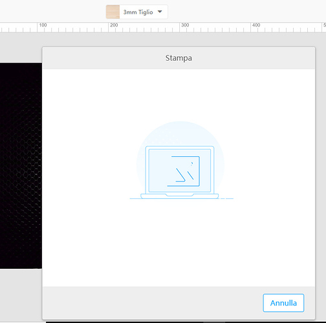Click the 400 mark on the ruler
This screenshot has width=326, height=323.
256,25
